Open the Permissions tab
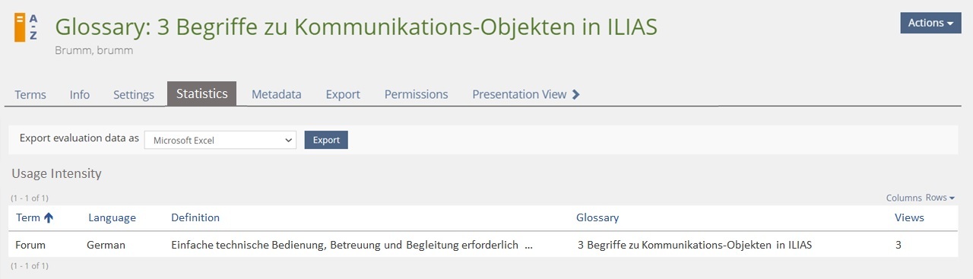The width and height of the screenshot is (973, 279). (x=417, y=94)
